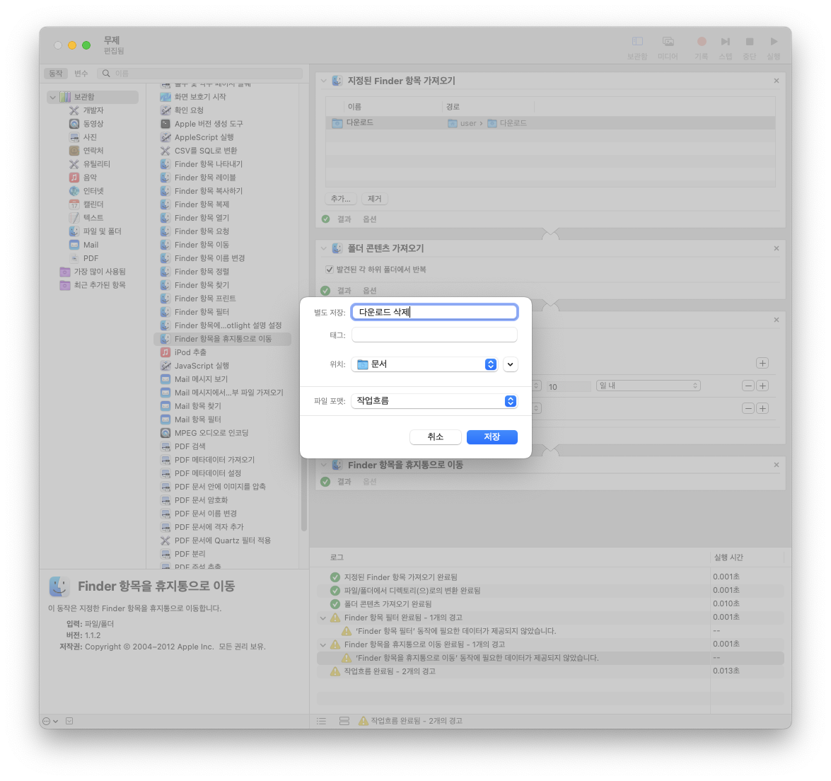Open the 파일 포맷 dropdown showing 작업흐름
Image resolution: width=831 pixels, height=781 pixels.
coord(434,401)
